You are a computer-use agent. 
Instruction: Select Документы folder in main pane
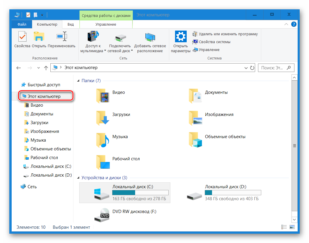click(x=208, y=96)
